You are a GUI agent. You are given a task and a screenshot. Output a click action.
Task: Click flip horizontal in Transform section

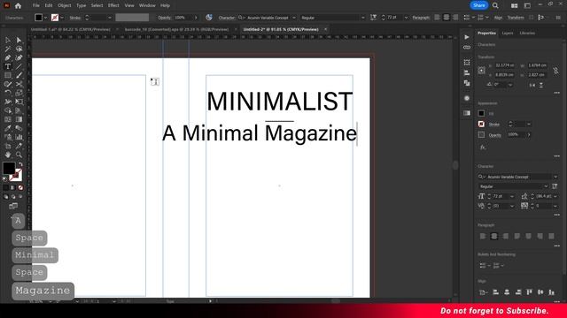(x=532, y=85)
